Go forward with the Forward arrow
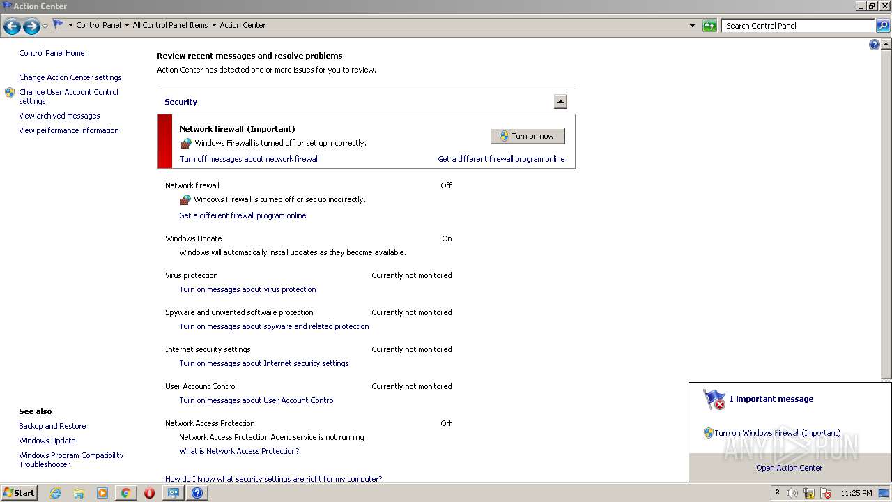The height and width of the screenshot is (502, 892). (31, 26)
